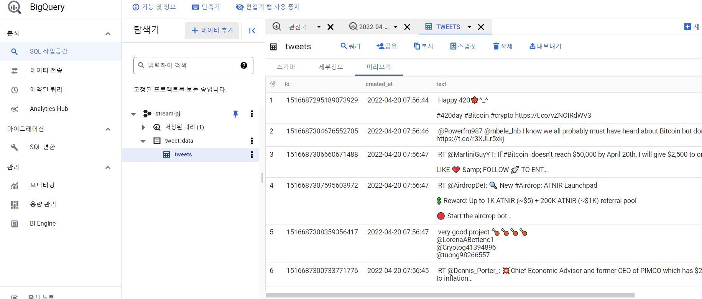Open the 모니터링 menu item

coord(61,185)
